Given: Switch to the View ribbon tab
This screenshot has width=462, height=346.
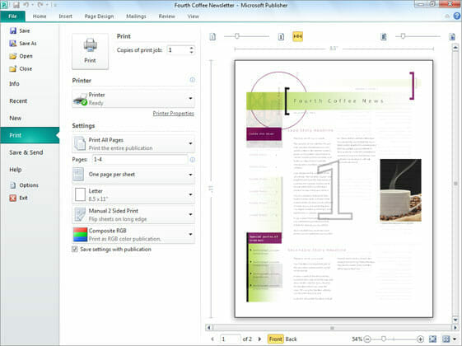Looking at the screenshot, I should [194, 16].
